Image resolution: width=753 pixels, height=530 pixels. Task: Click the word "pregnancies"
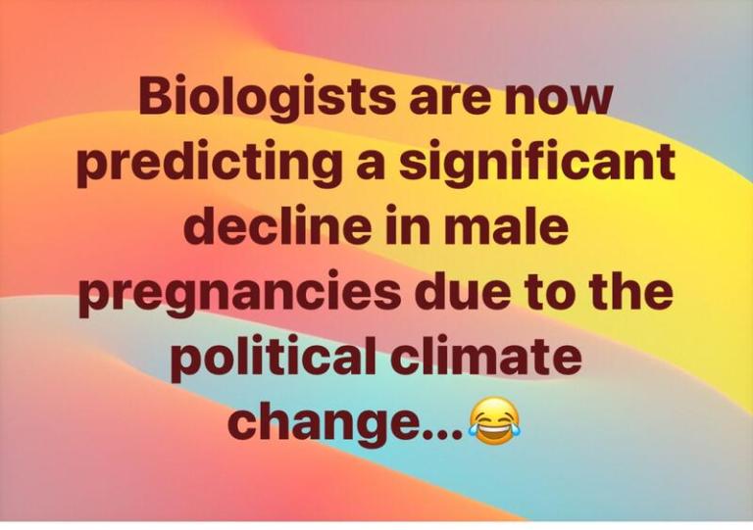coord(239,295)
